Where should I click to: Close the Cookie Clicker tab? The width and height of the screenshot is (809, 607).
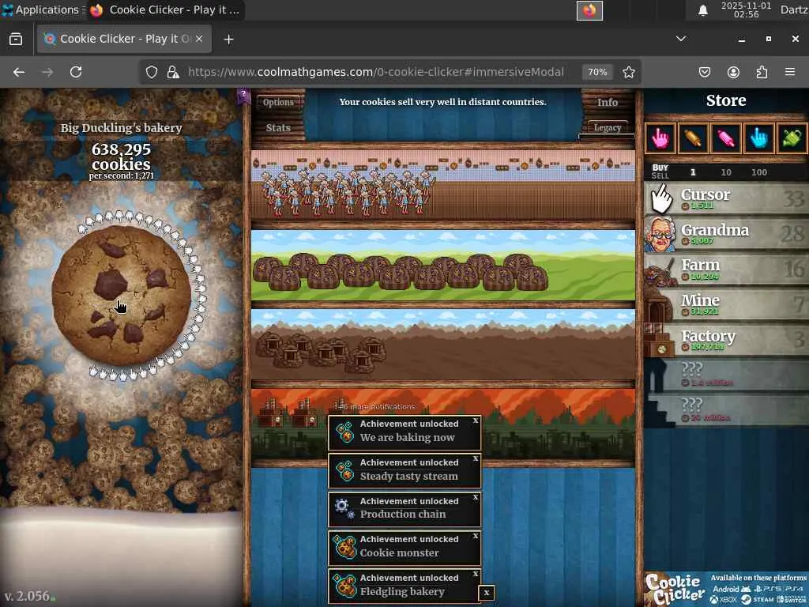click(x=199, y=39)
